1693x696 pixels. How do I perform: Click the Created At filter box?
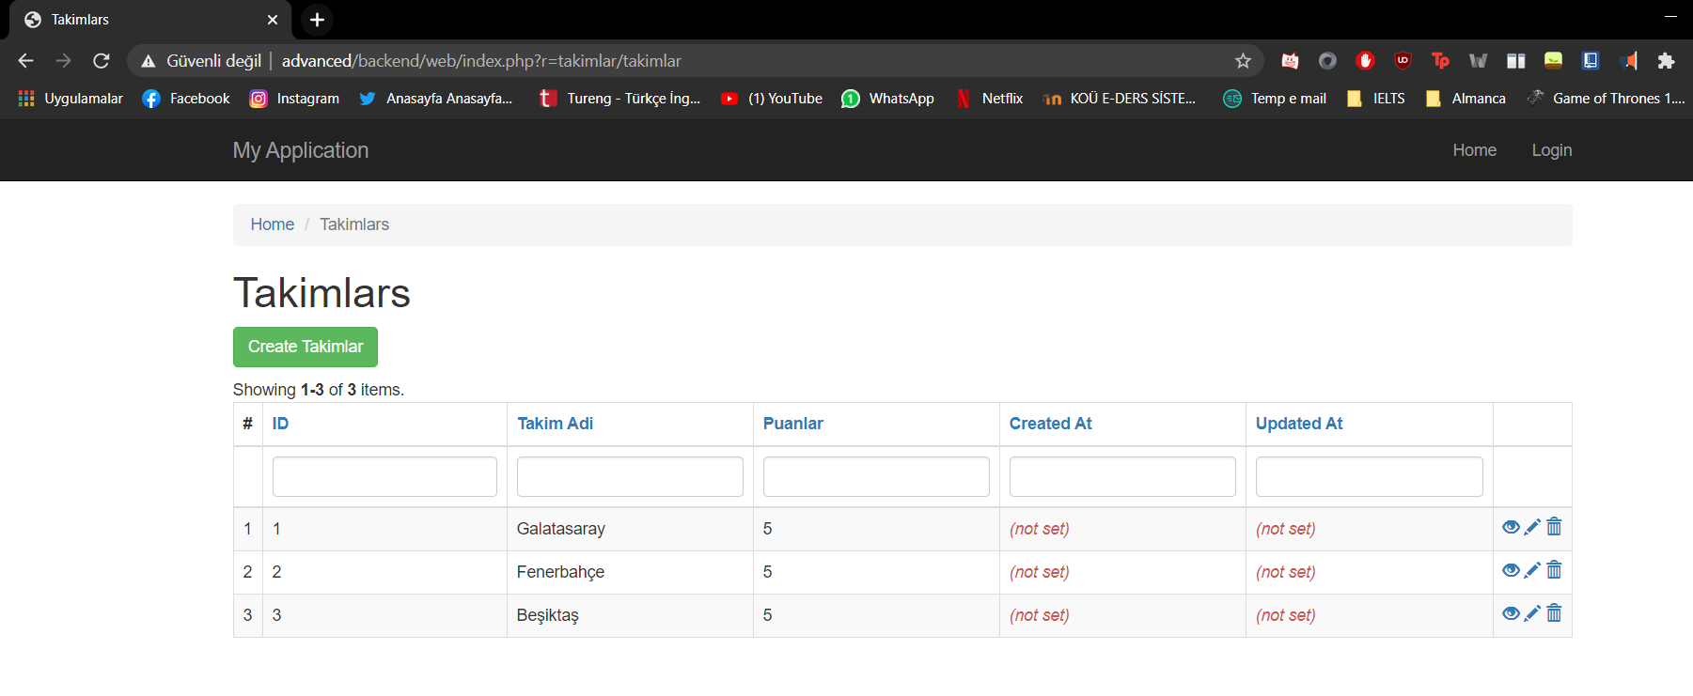[x=1121, y=477]
